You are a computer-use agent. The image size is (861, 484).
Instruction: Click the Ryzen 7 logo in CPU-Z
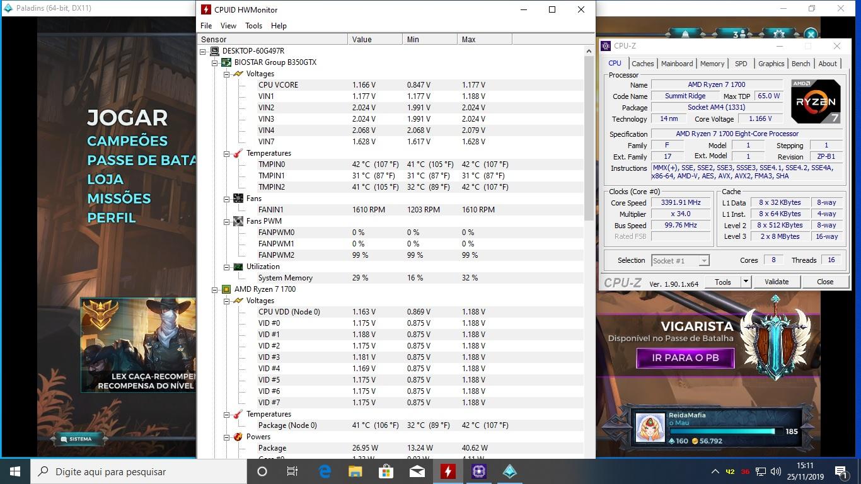point(816,101)
